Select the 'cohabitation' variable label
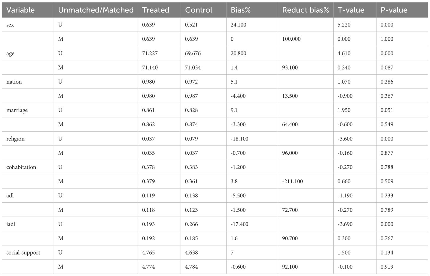 tap(21, 167)
